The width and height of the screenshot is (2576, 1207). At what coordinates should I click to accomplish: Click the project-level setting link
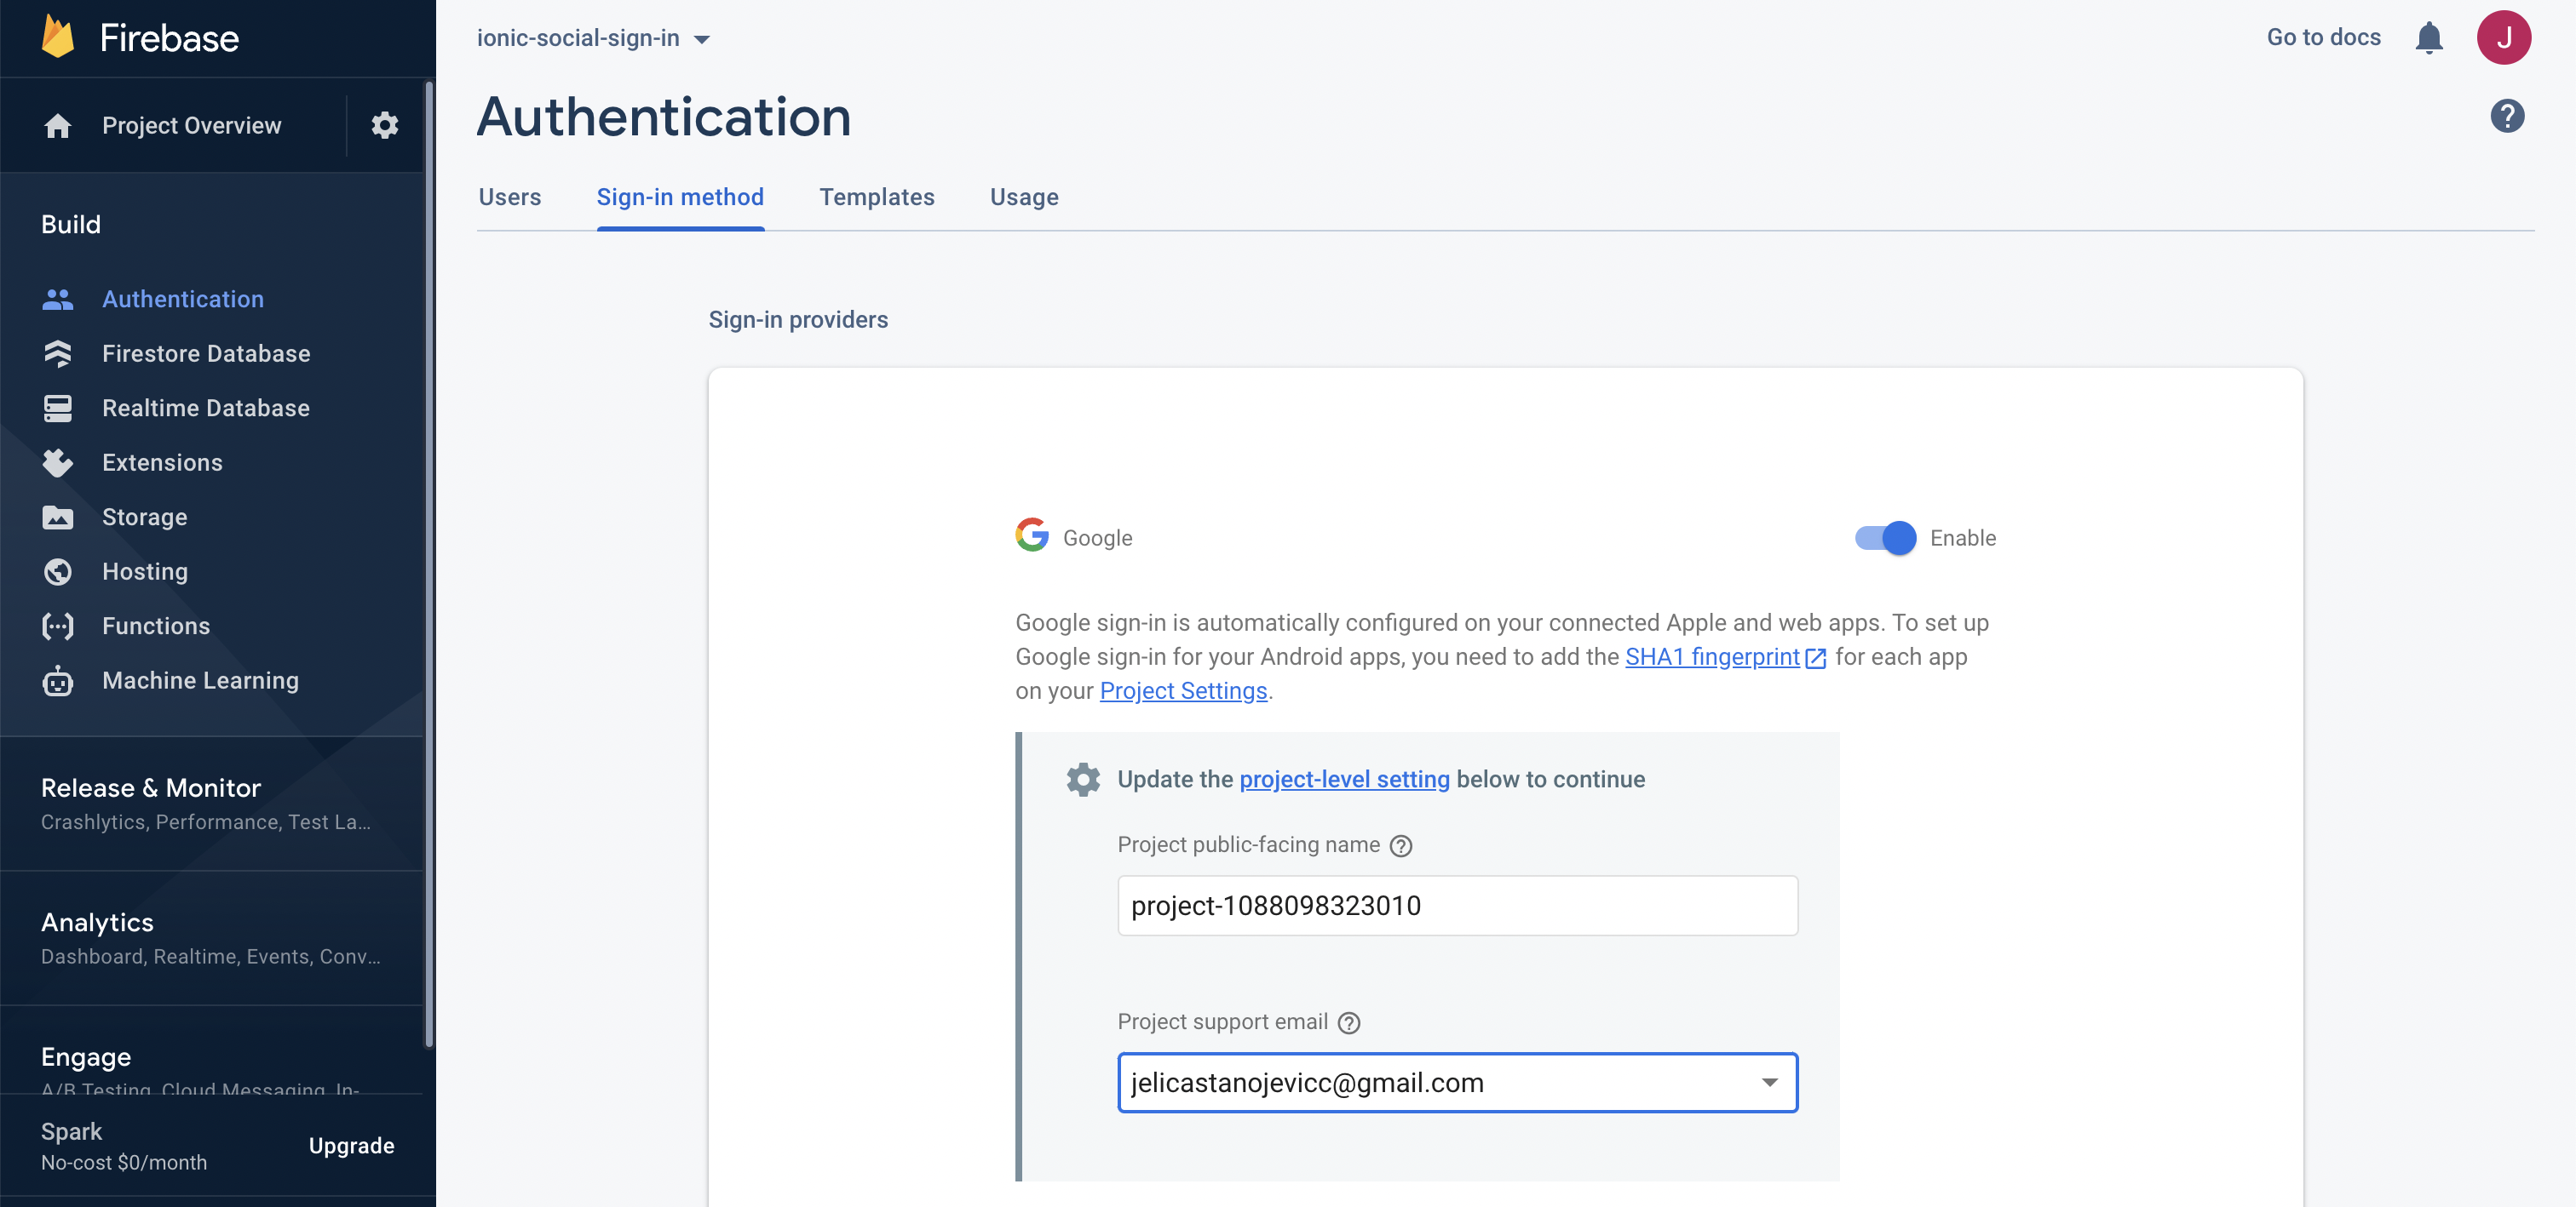[x=1344, y=780]
